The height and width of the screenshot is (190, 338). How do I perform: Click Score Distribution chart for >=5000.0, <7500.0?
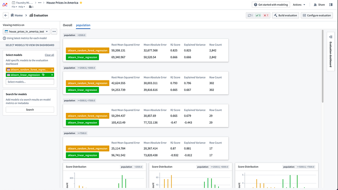277,176
